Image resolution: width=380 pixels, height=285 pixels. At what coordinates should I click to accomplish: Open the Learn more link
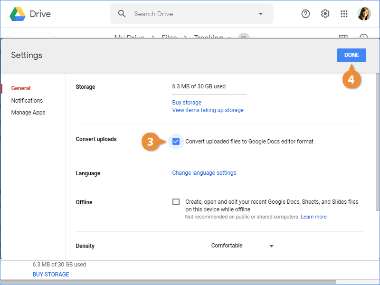click(313, 217)
